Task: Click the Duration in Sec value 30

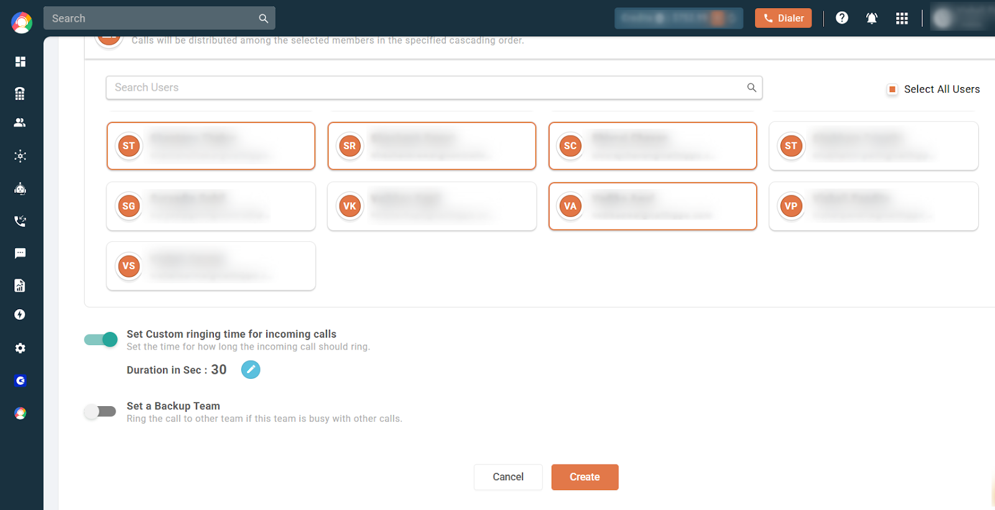Action: (219, 369)
